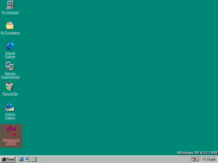Select the My Computer desktop icon

pos(10,5)
